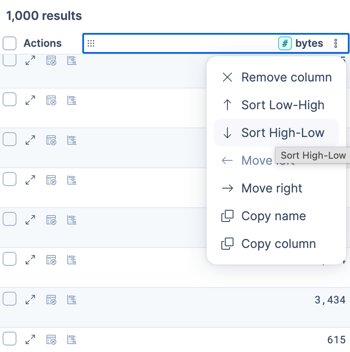
Task: Click Copy column menu option
Action: pyautogui.click(x=276, y=244)
